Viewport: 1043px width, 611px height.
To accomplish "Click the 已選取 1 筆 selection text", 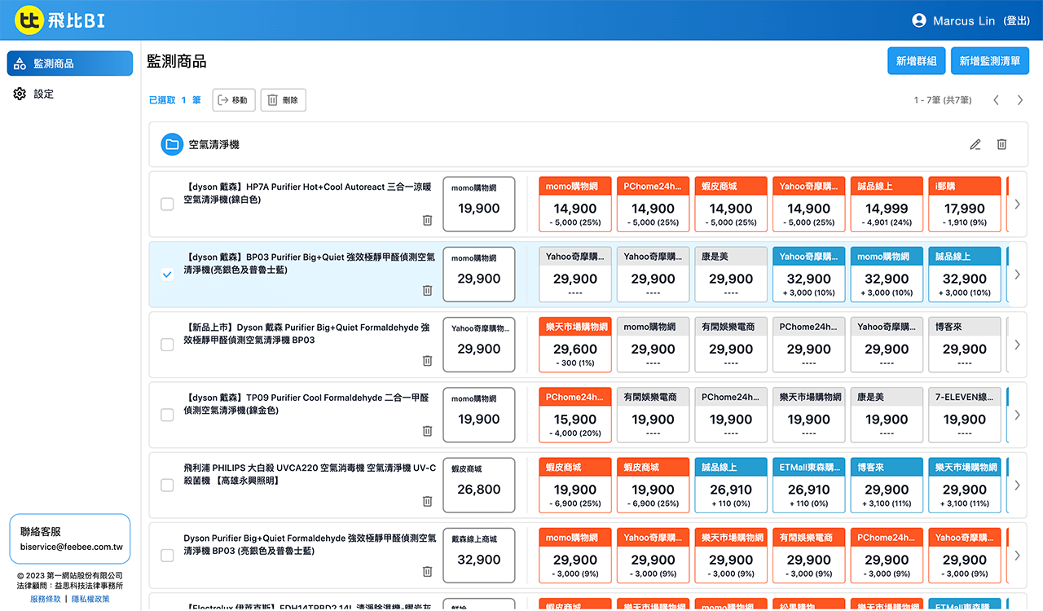I will coord(175,100).
